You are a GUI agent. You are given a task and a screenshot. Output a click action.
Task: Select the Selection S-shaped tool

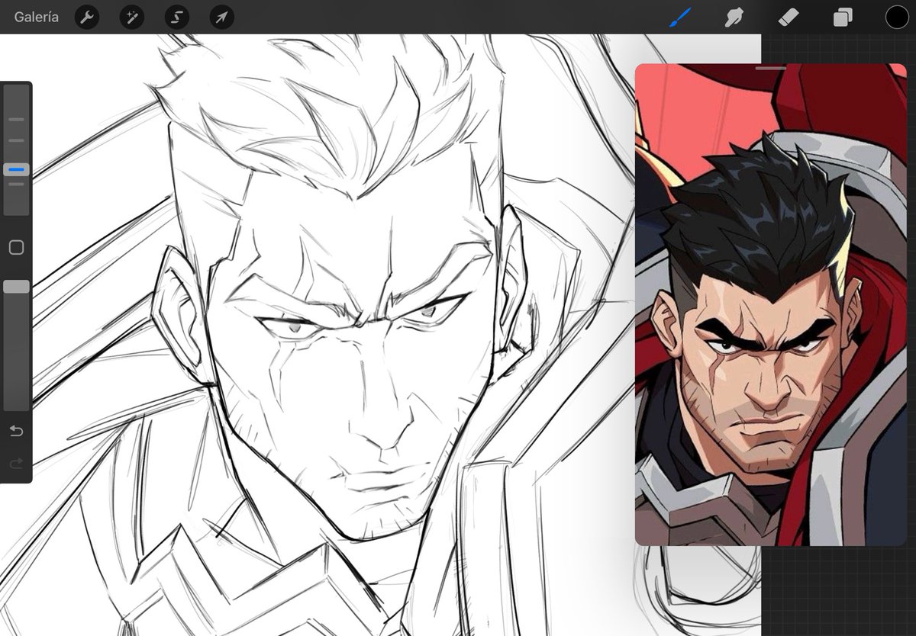pyautogui.click(x=177, y=17)
